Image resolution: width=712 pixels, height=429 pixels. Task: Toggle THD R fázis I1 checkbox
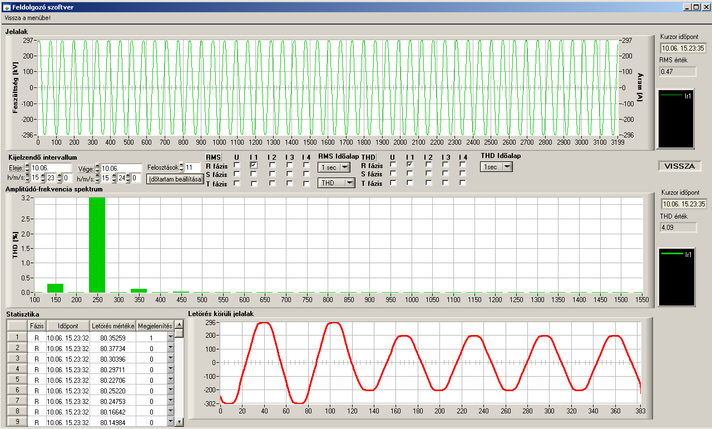click(x=410, y=165)
